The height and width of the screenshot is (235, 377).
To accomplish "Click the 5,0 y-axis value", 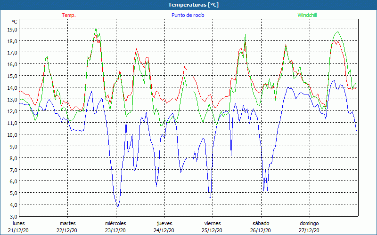I will coord(14,193).
